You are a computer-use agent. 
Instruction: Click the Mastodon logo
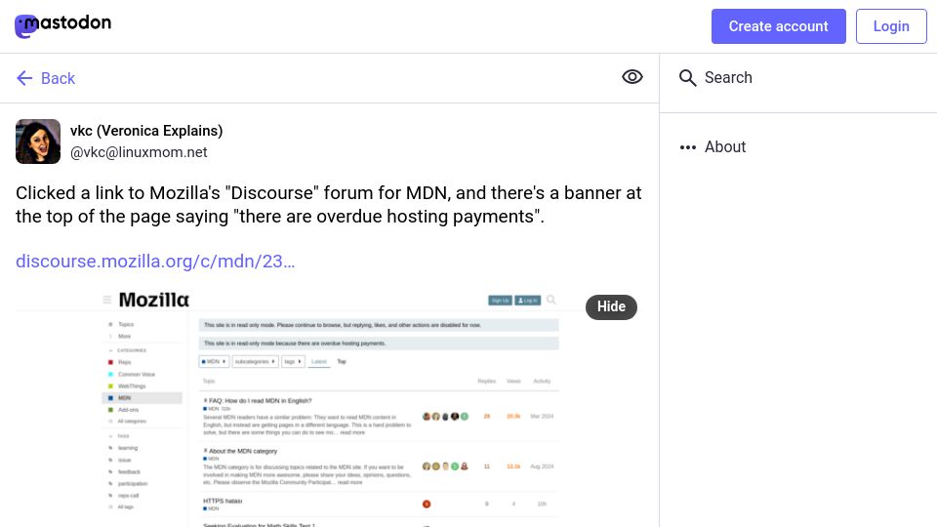pyautogui.click(x=62, y=25)
